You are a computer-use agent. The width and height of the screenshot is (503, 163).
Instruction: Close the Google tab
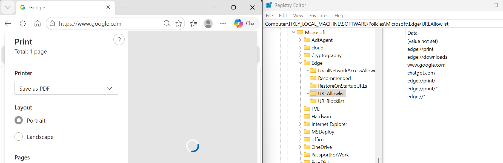(108, 7)
